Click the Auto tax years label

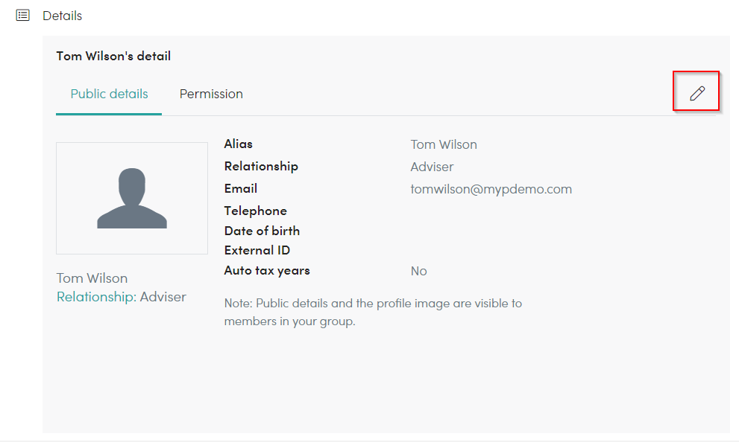pos(267,270)
